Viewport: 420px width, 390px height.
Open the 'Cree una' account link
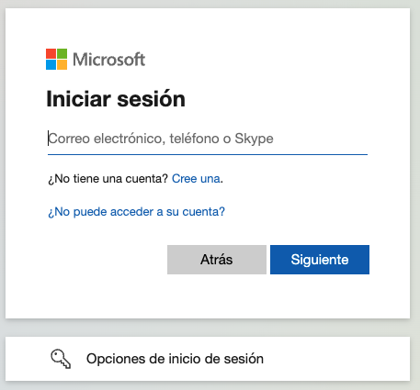pos(196,179)
